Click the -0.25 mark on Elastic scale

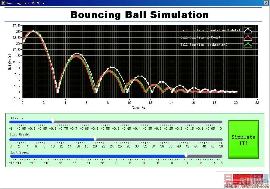[x=168, y=129]
